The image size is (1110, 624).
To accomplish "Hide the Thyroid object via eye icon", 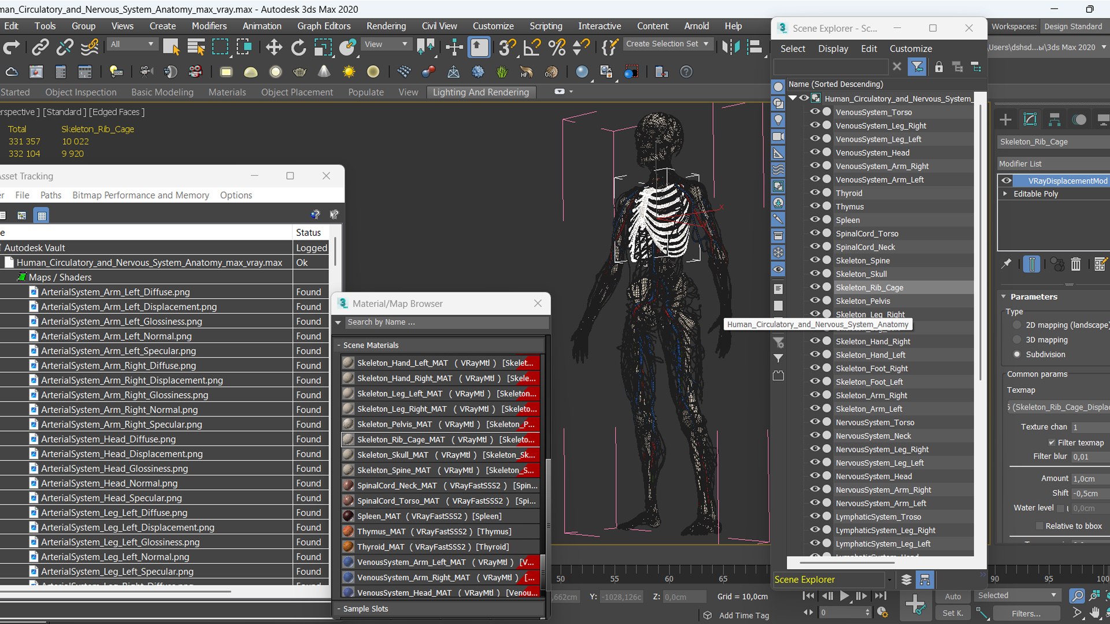I will [x=815, y=192].
